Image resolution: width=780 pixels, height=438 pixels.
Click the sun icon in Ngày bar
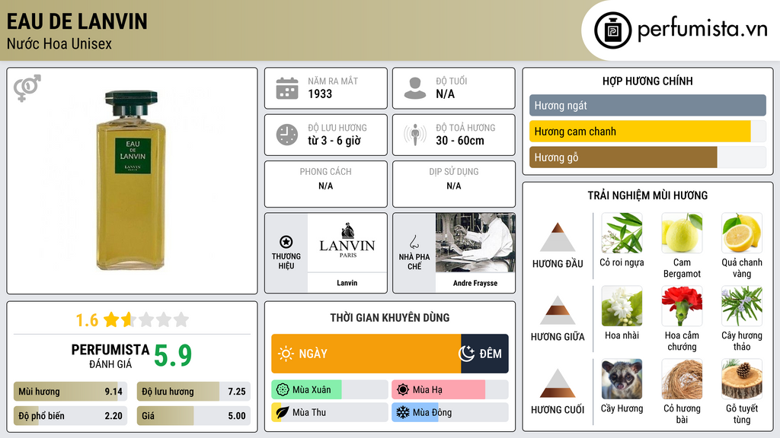(x=286, y=354)
